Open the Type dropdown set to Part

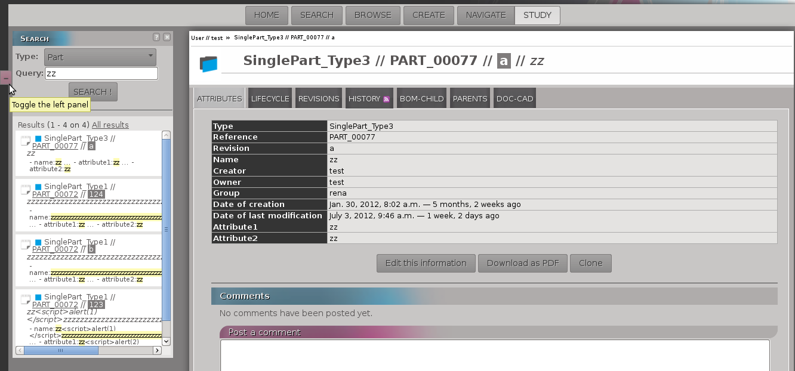100,57
